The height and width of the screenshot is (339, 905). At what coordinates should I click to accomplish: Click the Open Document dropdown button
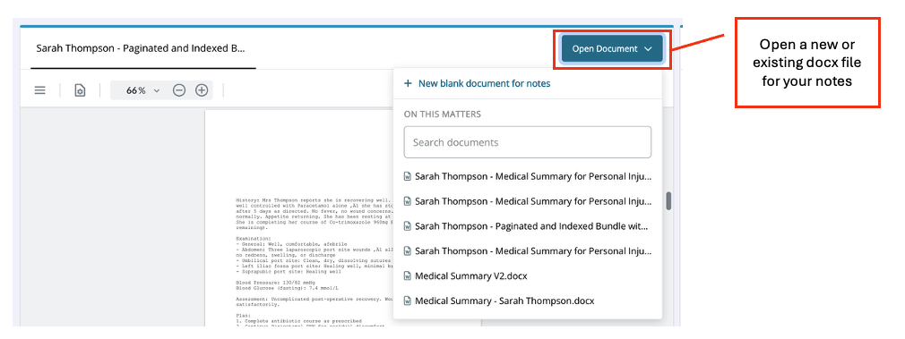coord(612,49)
